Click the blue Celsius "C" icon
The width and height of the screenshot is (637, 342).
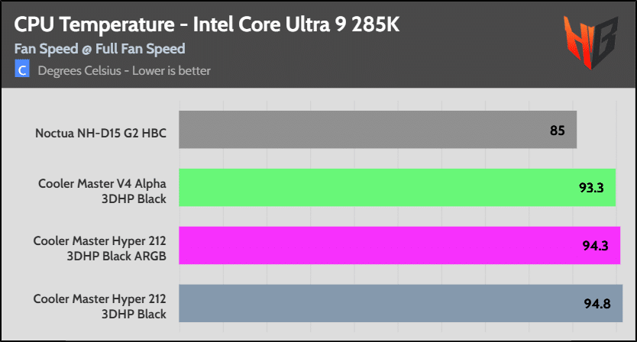click(22, 70)
